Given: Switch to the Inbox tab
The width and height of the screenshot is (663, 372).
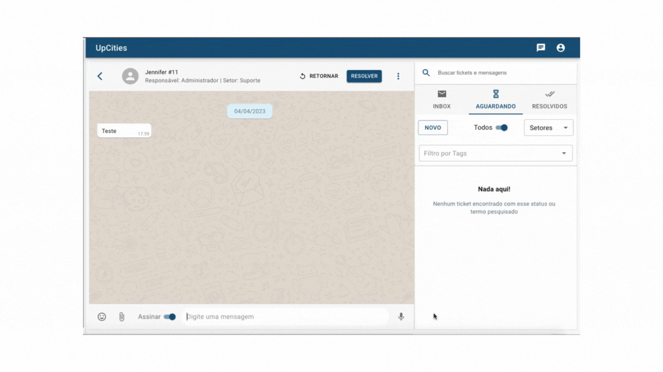Looking at the screenshot, I should click(x=441, y=99).
